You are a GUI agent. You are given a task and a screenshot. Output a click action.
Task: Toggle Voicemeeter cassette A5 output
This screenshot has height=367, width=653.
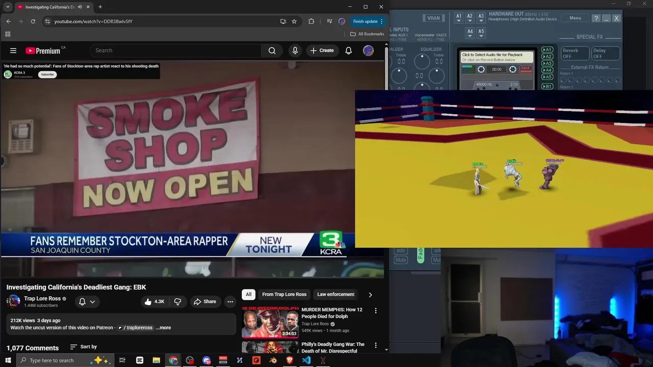point(547,77)
